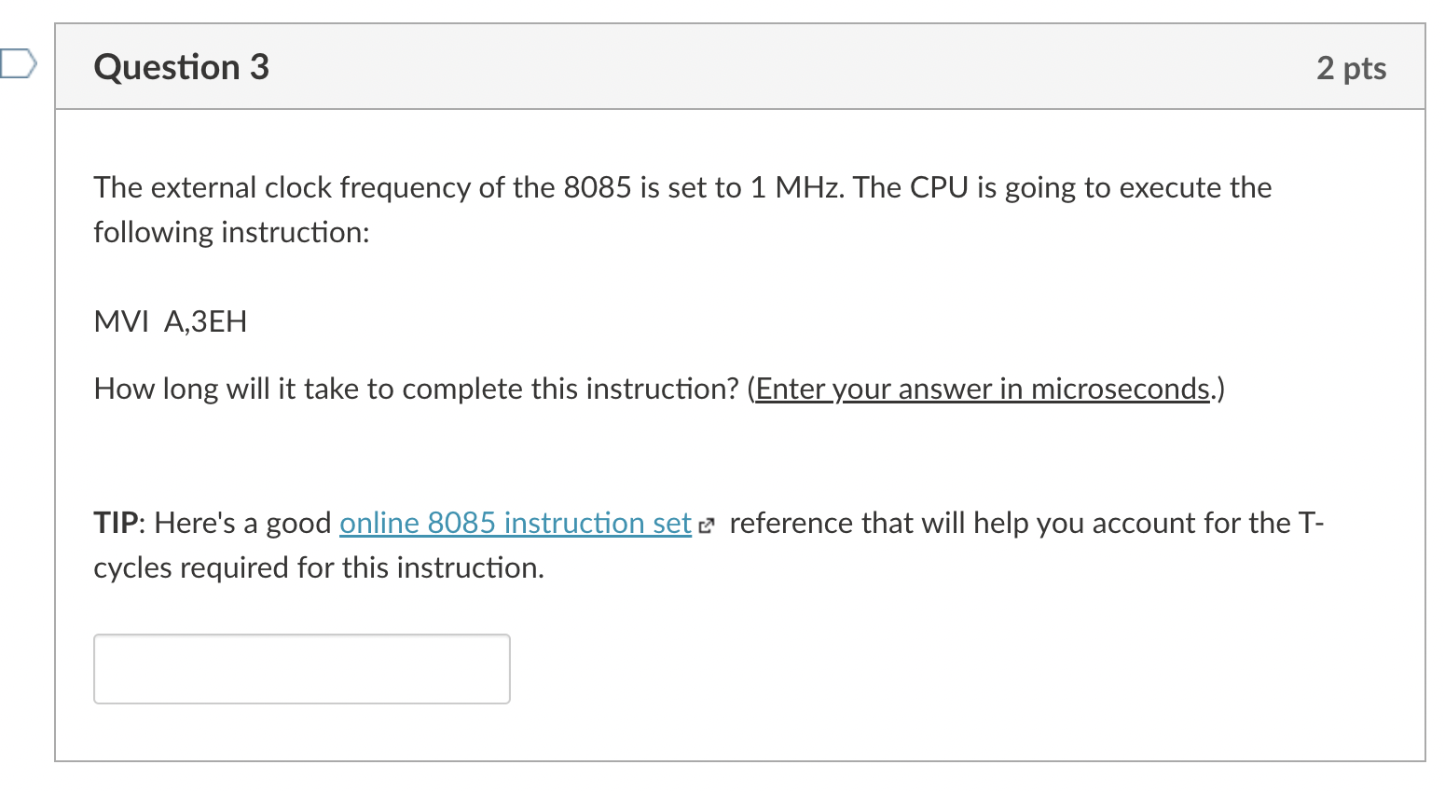Click the underlined Enter your answer in microseconds text
This screenshot has width=1445, height=792.
coord(983,389)
